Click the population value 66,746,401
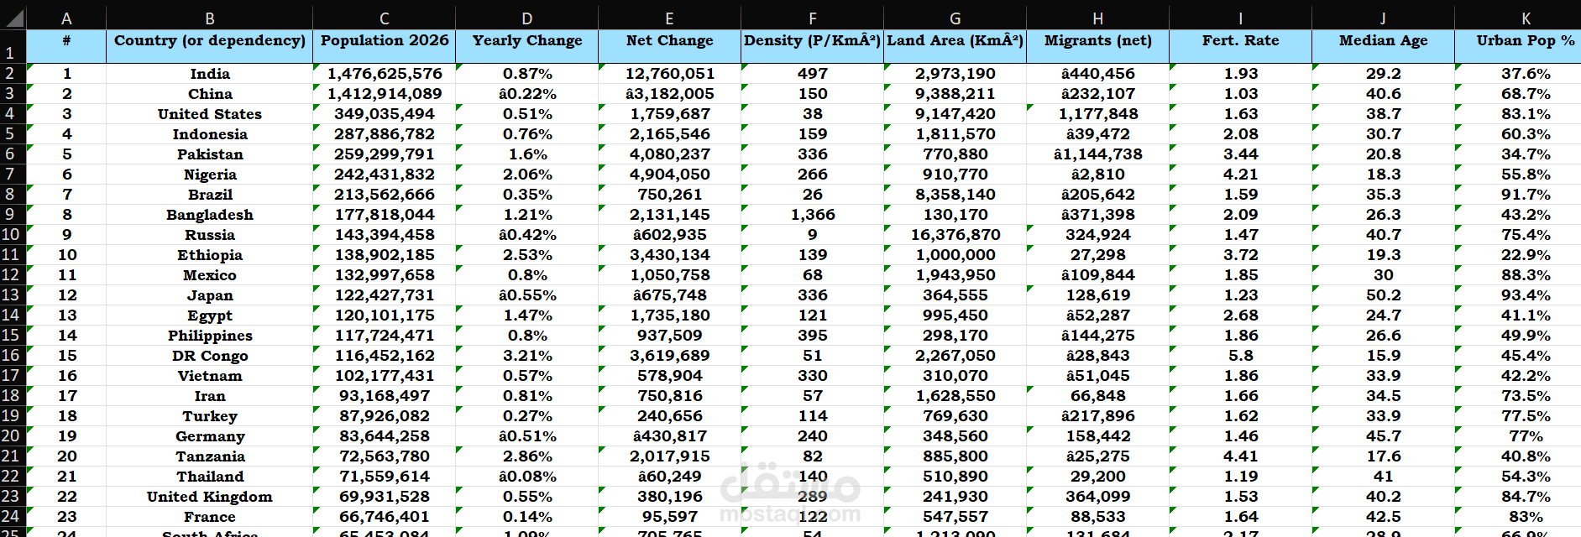 (384, 517)
